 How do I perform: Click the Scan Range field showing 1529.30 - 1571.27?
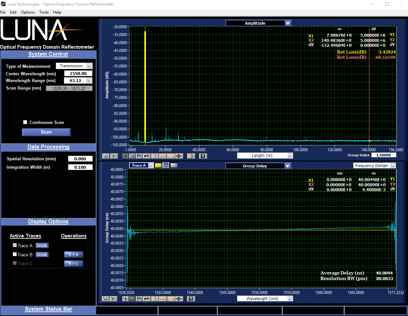tap(69, 88)
